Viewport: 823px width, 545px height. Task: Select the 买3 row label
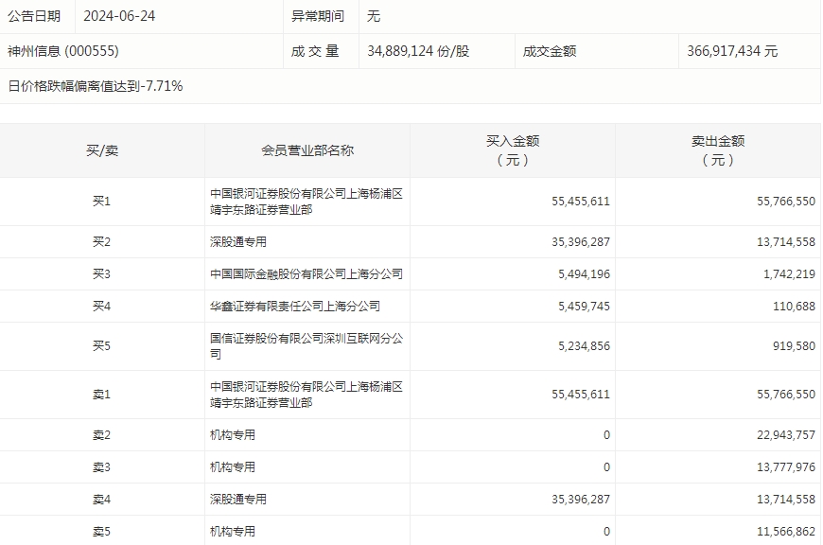(x=102, y=274)
